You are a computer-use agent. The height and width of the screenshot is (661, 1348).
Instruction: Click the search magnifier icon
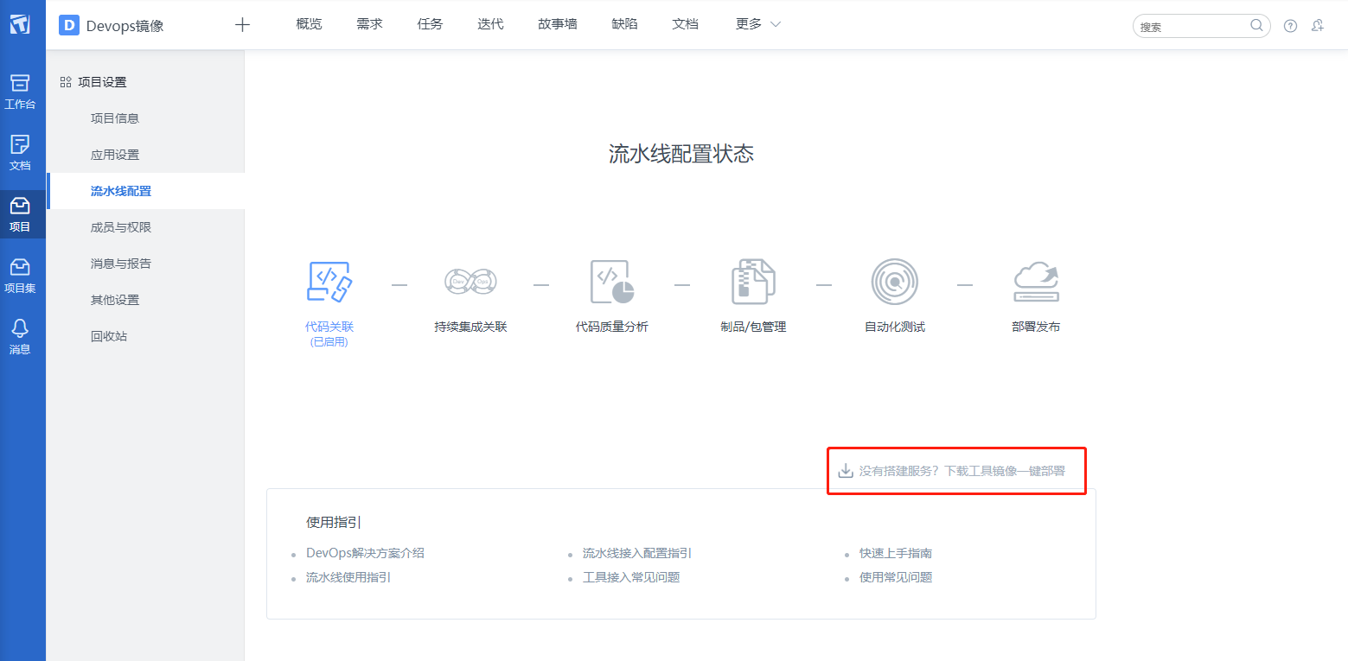(x=1256, y=25)
